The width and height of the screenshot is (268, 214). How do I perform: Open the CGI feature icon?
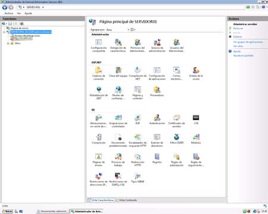point(196,119)
